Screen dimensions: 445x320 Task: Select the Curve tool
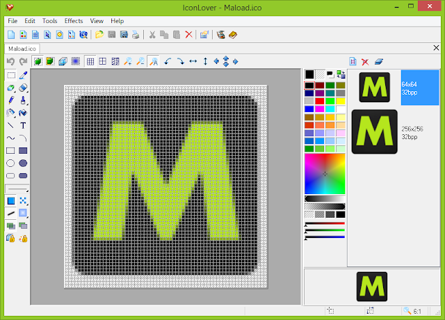[11, 138]
